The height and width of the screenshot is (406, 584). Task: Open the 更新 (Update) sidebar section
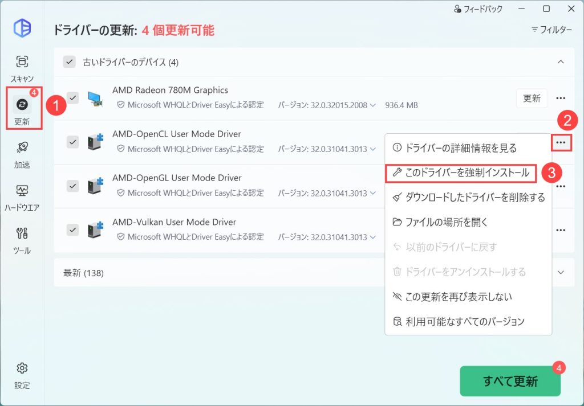click(x=22, y=110)
